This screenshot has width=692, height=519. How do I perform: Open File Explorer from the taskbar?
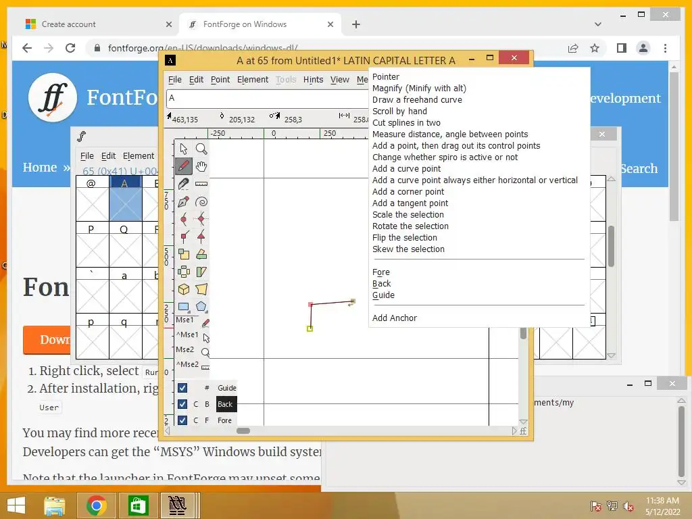(54, 505)
